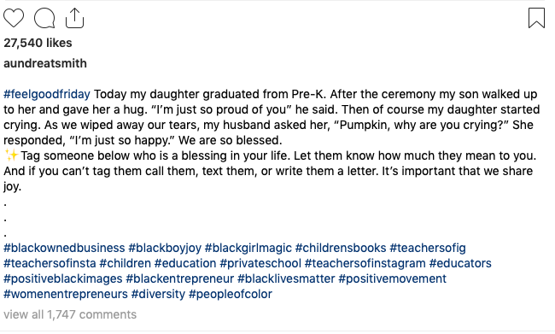Save post with bookmark icon
Screen dimensions: 555x334
point(536,18)
